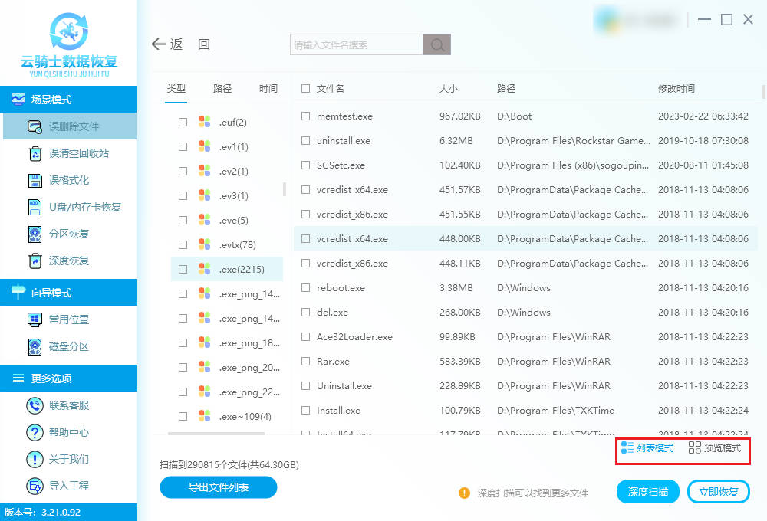Click the 误删除文件 sidebar icon
The width and height of the screenshot is (767, 521).
coord(35,126)
